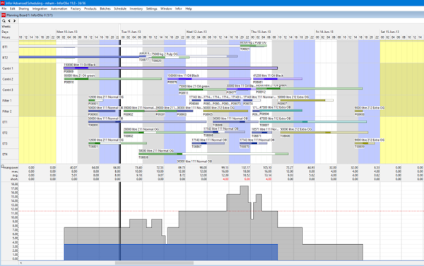Select the Centri 1 resource row label

(8, 68)
